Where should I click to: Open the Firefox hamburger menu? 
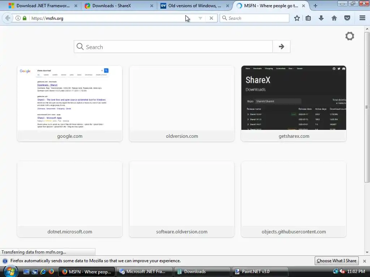click(362, 18)
